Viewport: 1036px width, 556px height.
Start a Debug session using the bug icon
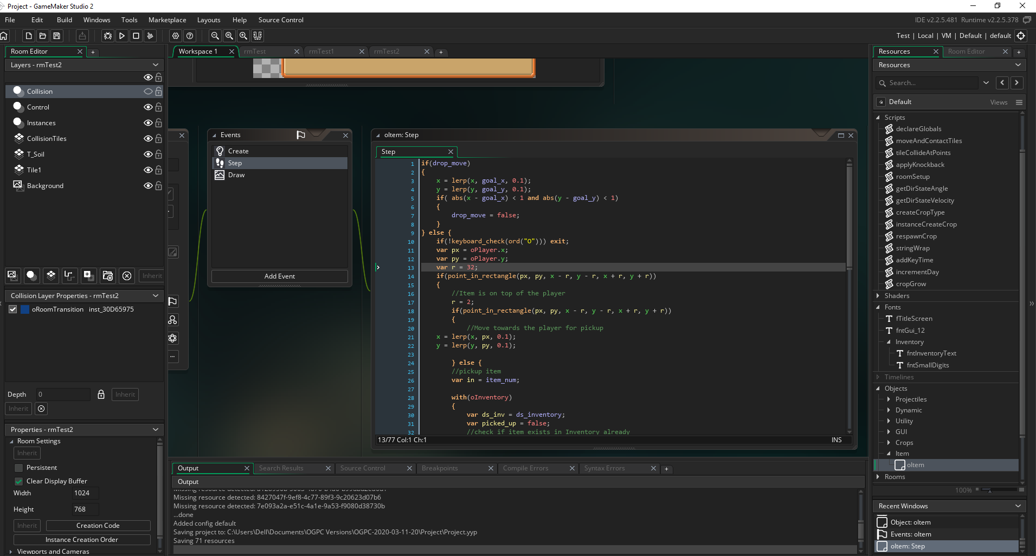tap(108, 36)
